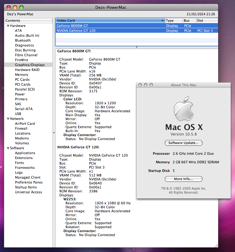Image resolution: width=235 pixels, height=252 pixels.
Task: Select Extensions software entry
Action: tap(24, 158)
